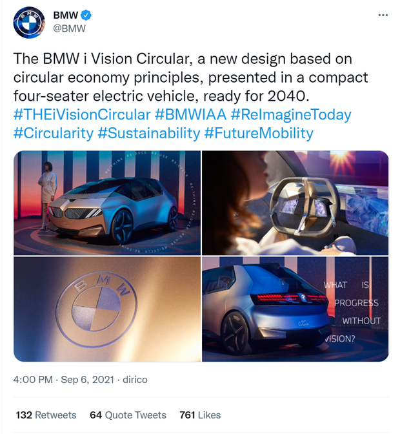View the 132 Retweets list
Viewport: 400px width, 434px height.
(46, 415)
